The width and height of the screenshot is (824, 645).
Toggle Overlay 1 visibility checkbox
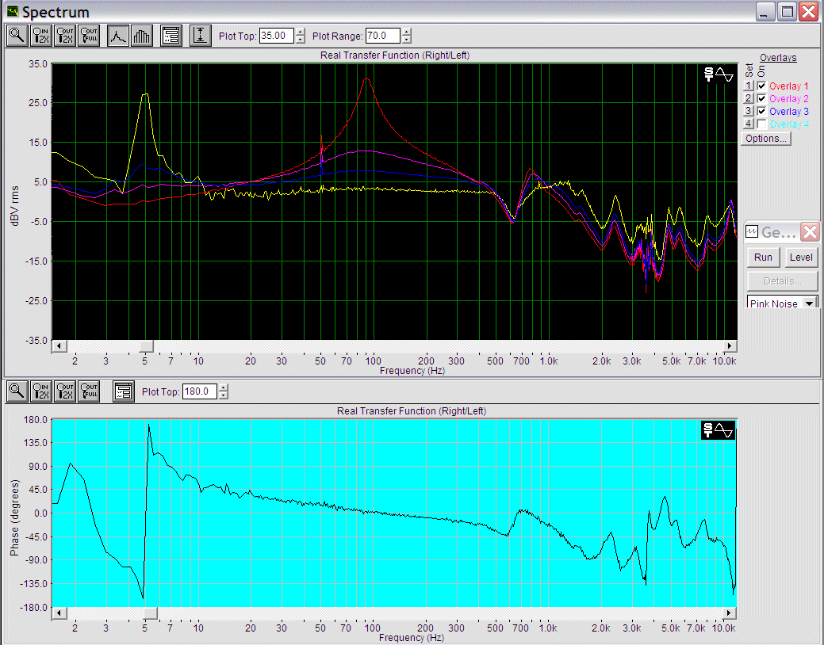click(761, 86)
